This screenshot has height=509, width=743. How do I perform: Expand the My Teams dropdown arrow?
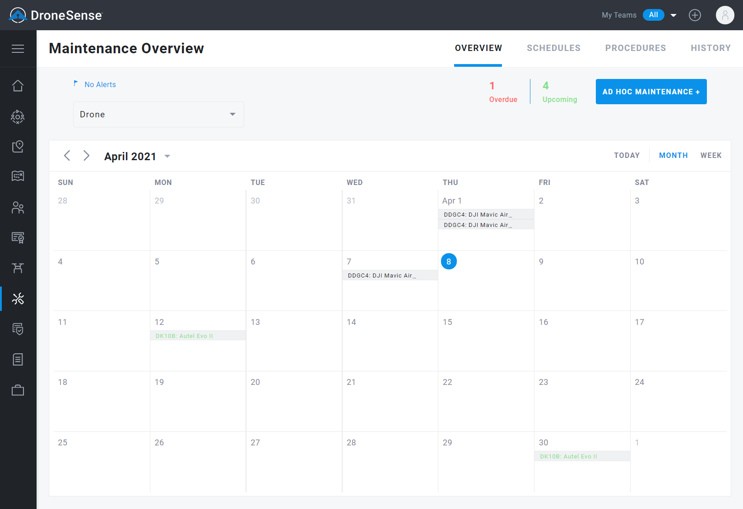tap(673, 15)
